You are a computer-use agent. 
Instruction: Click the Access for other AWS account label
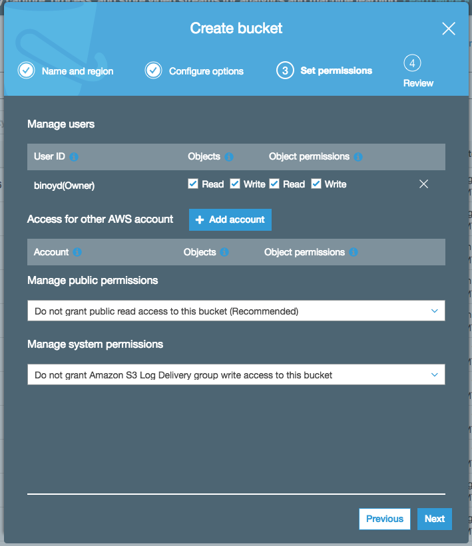pyautogui.click(x=100, y=219)
